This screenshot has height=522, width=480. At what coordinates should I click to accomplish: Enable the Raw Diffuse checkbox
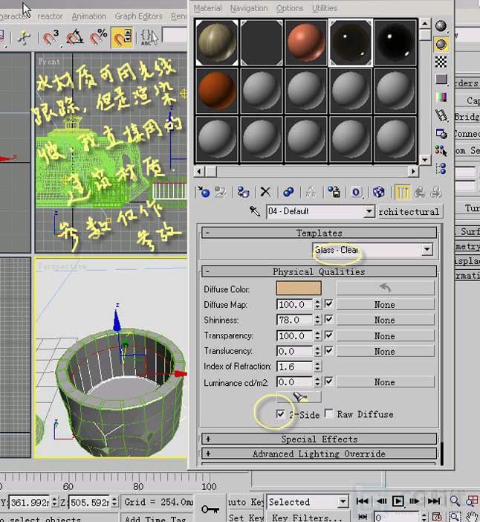coord(328,414)
